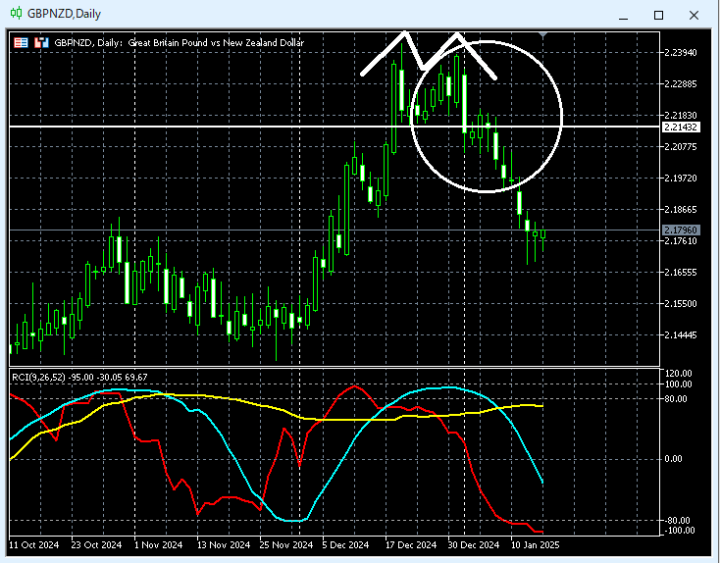Click the -100.00 RCI scale value
The image size is (721, 563).
coord(679,531)
